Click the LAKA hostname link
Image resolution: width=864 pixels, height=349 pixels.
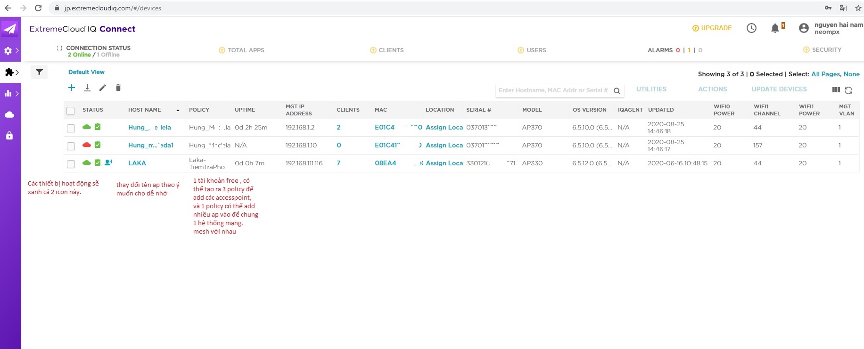[x=137, y=163]
